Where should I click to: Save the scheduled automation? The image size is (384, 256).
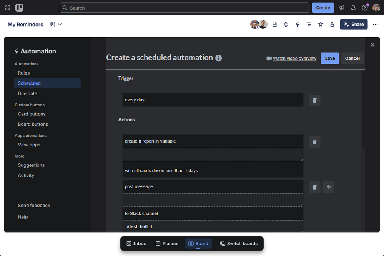click(x=330, y=58)
